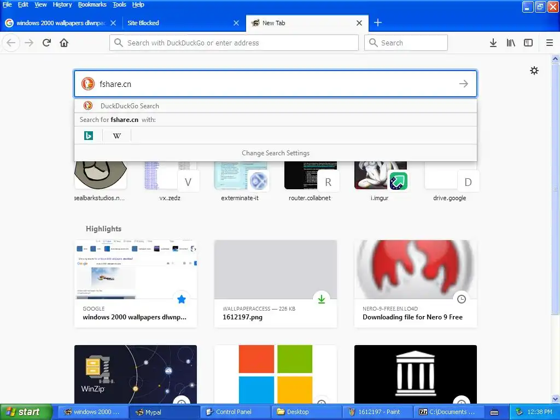The width and height of the screenshot is (560, 420).
Task: Open the home page via house icon
Action: click(x=64, y=43)
